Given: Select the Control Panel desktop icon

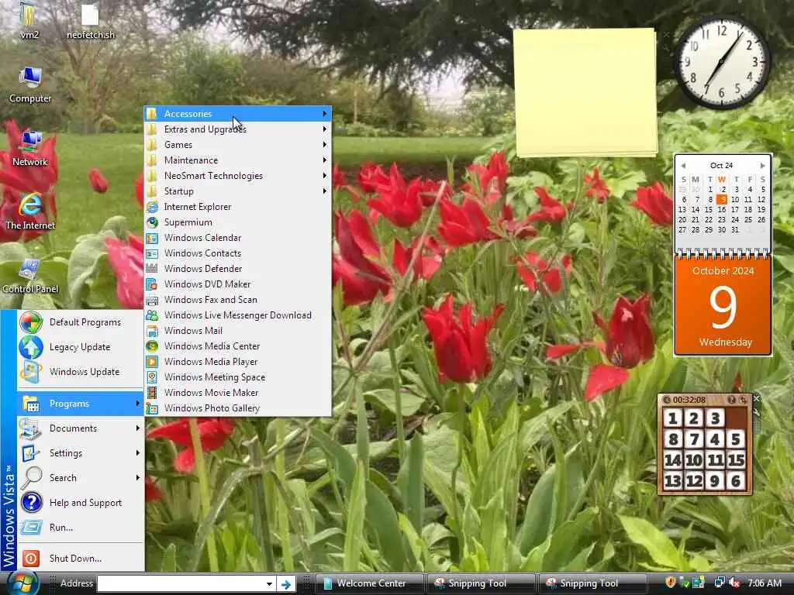Looking at the screenshot, I should (x=30, y=276).
